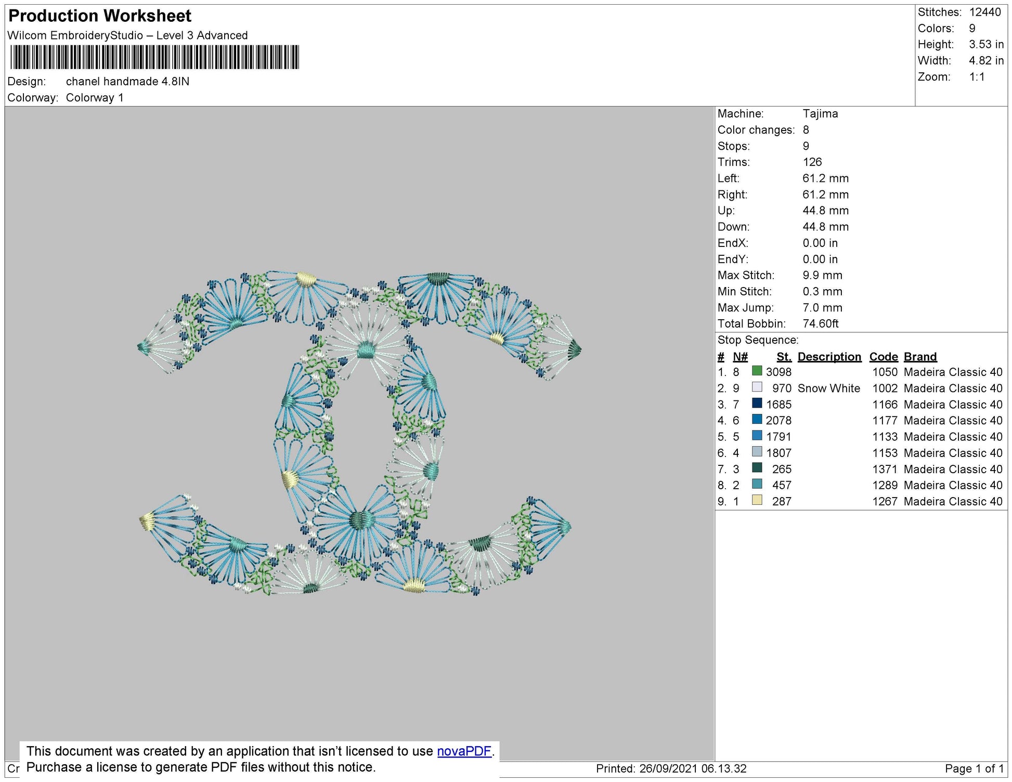Click the Stops value 9
Image resolution: width=1012 pixels, height=782 pixels.
coord(806,146)
